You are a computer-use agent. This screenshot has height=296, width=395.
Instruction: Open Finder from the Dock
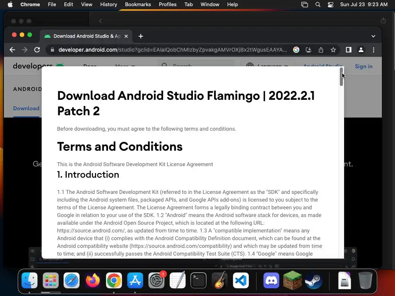pyautogui.click(x=29, y=281)
